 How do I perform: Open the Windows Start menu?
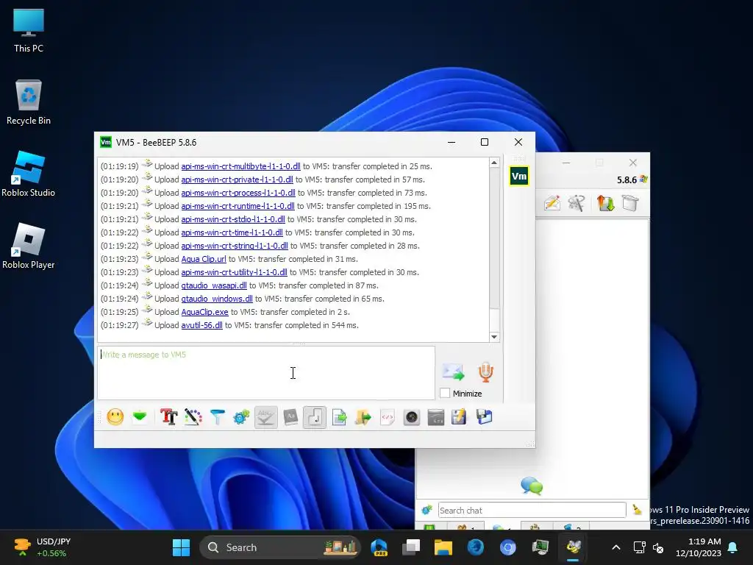coord(181,547)
